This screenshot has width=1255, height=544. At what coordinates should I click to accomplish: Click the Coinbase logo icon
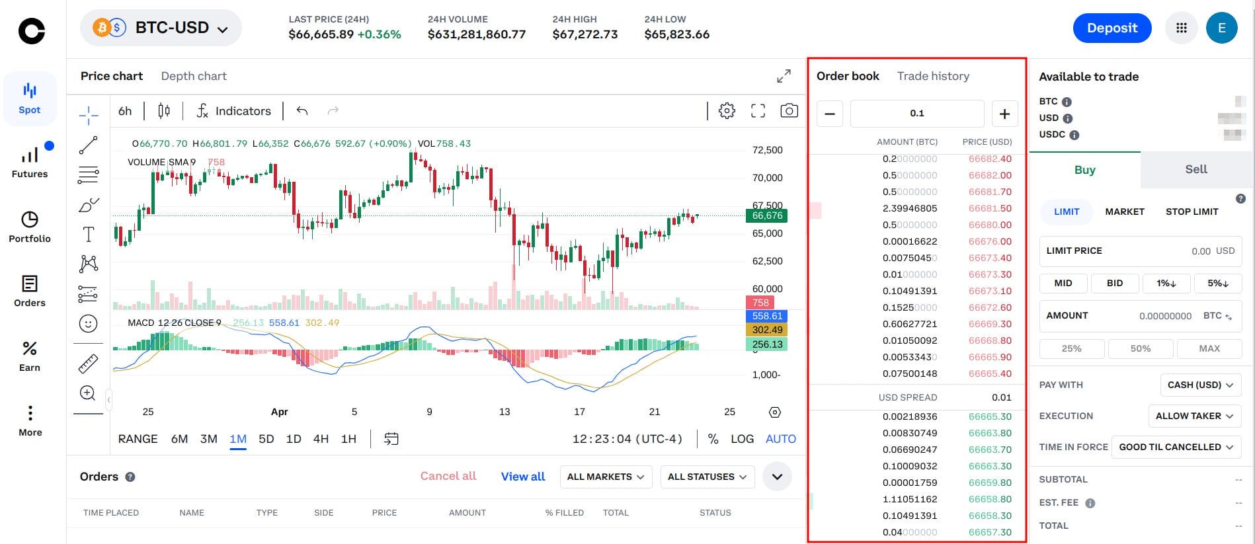[32, 30]
